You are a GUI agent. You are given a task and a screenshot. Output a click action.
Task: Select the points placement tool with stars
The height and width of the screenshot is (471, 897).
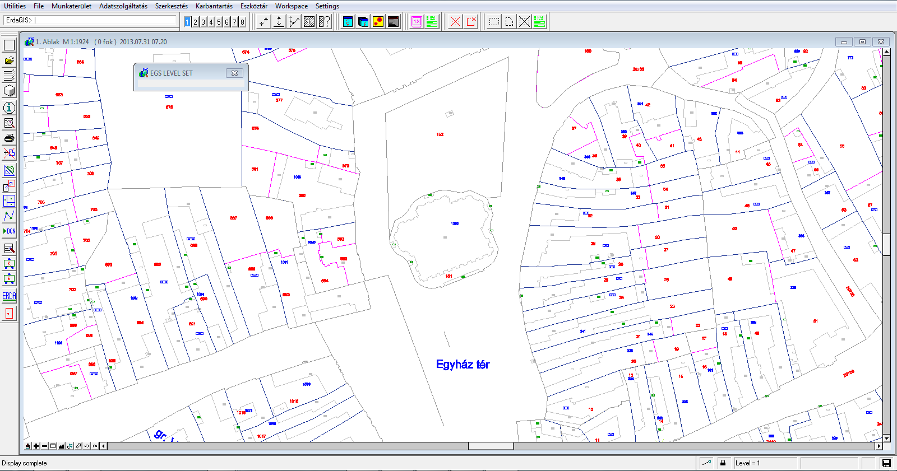click(x=263, y=22)
